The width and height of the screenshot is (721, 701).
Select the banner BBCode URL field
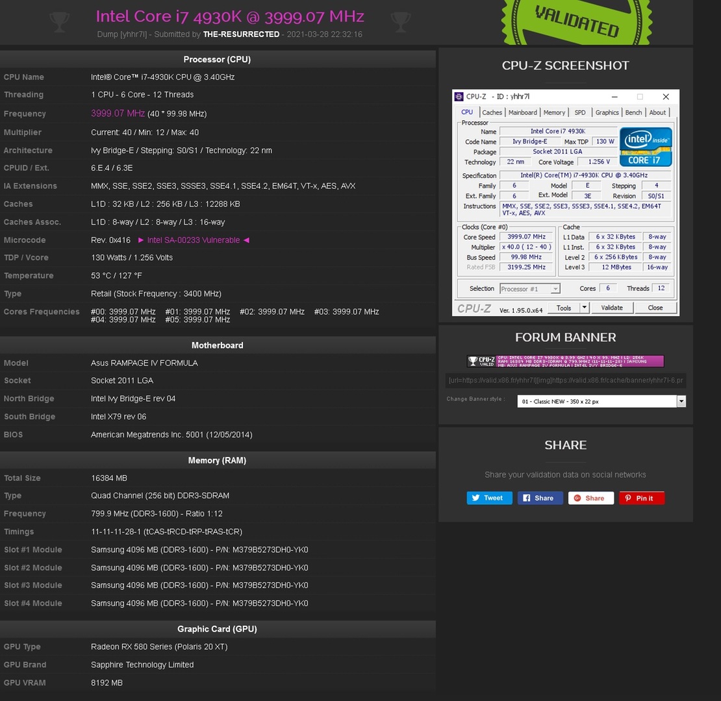(565, 380)
